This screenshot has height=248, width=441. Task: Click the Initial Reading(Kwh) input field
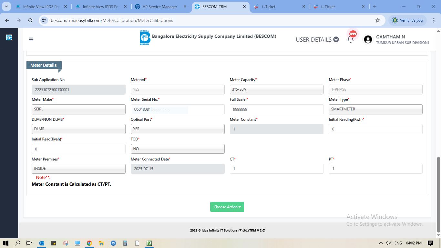pyautogui.click(x=375, y=129)
